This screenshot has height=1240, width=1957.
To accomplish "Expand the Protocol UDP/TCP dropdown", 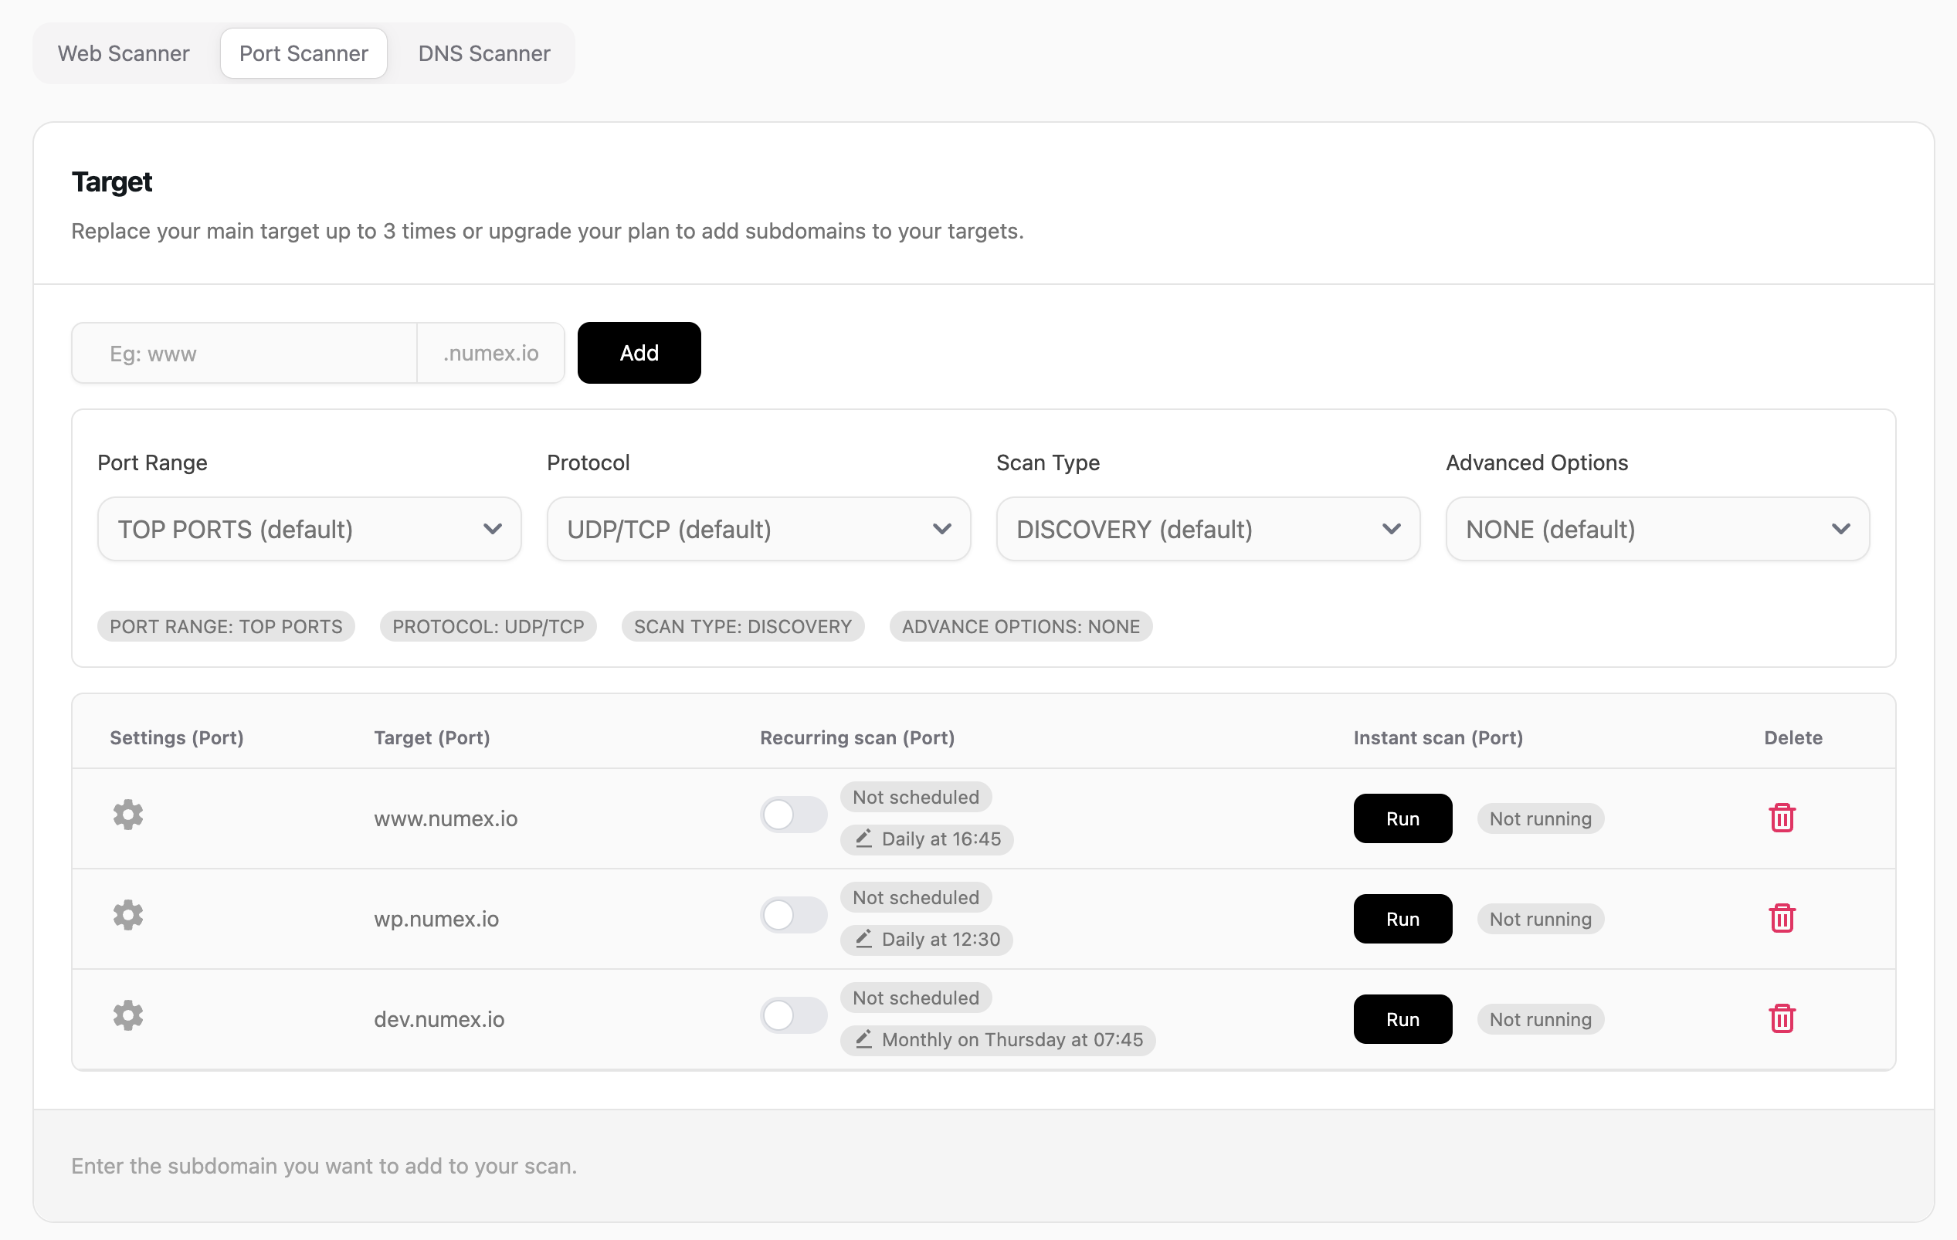I will click(x=758, y=529).
